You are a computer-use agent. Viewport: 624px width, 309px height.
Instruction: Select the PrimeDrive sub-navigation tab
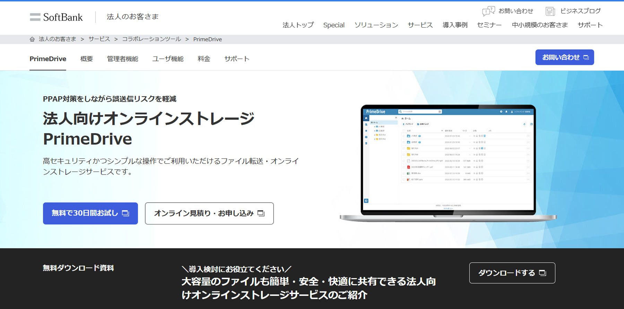click(48, 59)
